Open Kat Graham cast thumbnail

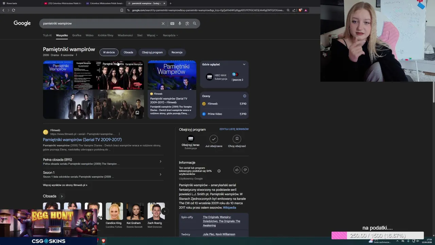click(x=135, y=211)
